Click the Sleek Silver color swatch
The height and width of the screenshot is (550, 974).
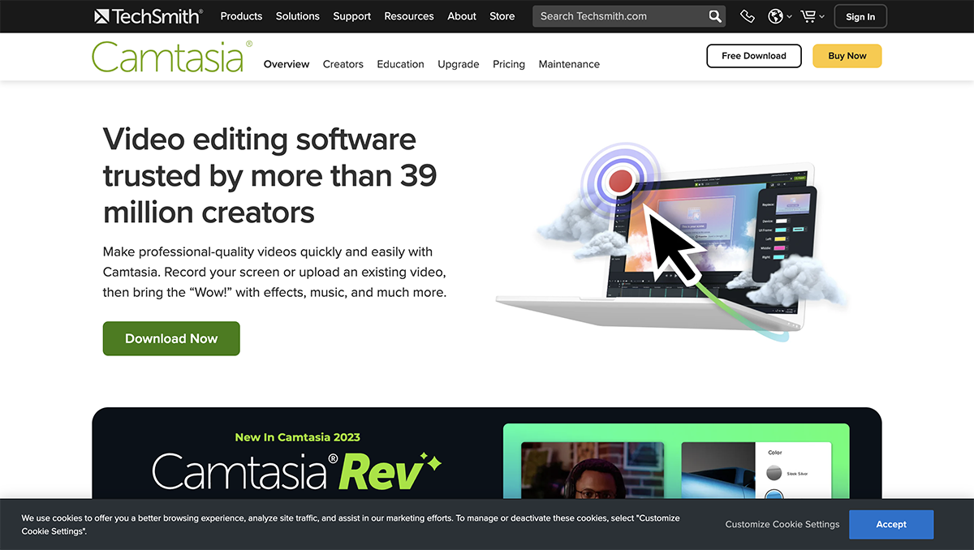pyautogui.click(x=774, y=473)
